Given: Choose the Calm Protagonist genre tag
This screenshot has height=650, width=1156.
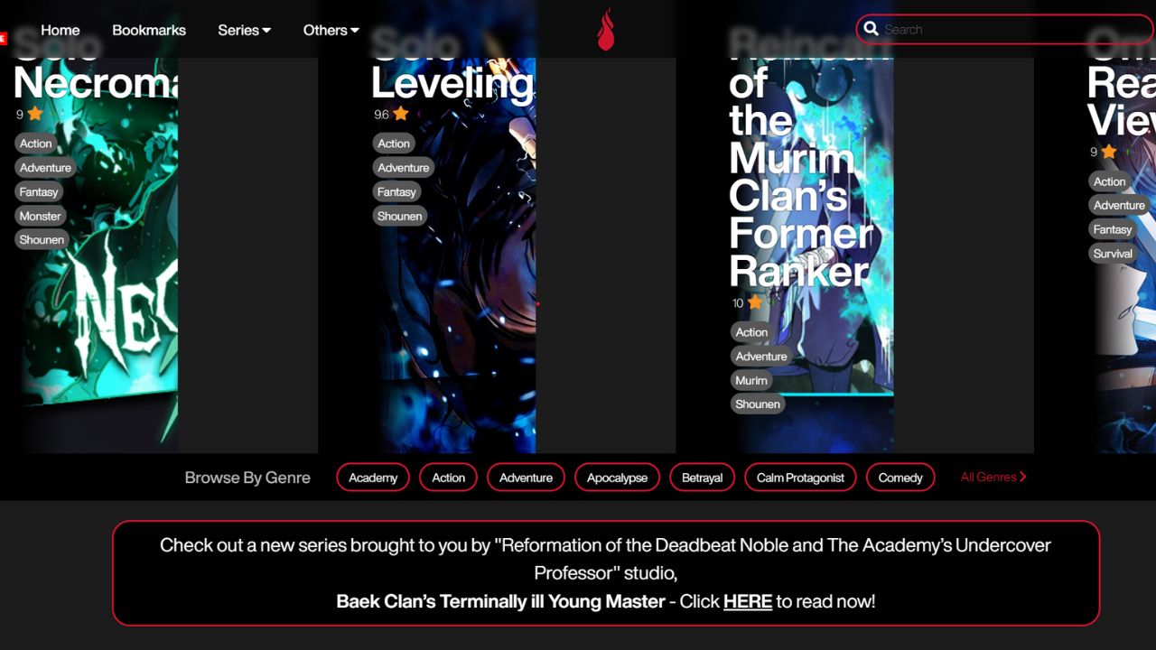Looking at the screenshot, I should tap(800, 478).
